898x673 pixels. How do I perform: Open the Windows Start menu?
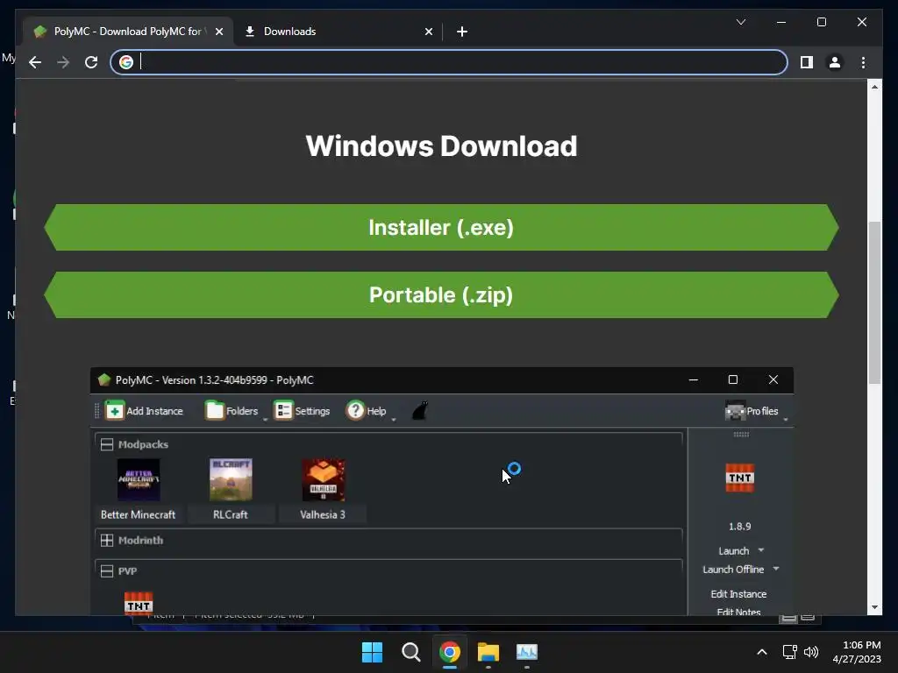[372, 652]
